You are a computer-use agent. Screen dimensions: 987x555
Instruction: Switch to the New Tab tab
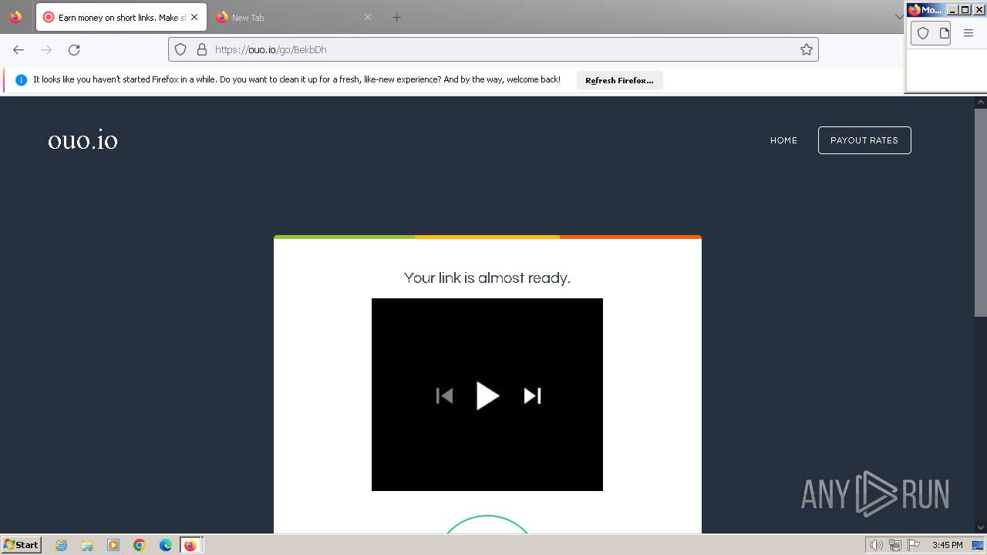tap(295, 17)
